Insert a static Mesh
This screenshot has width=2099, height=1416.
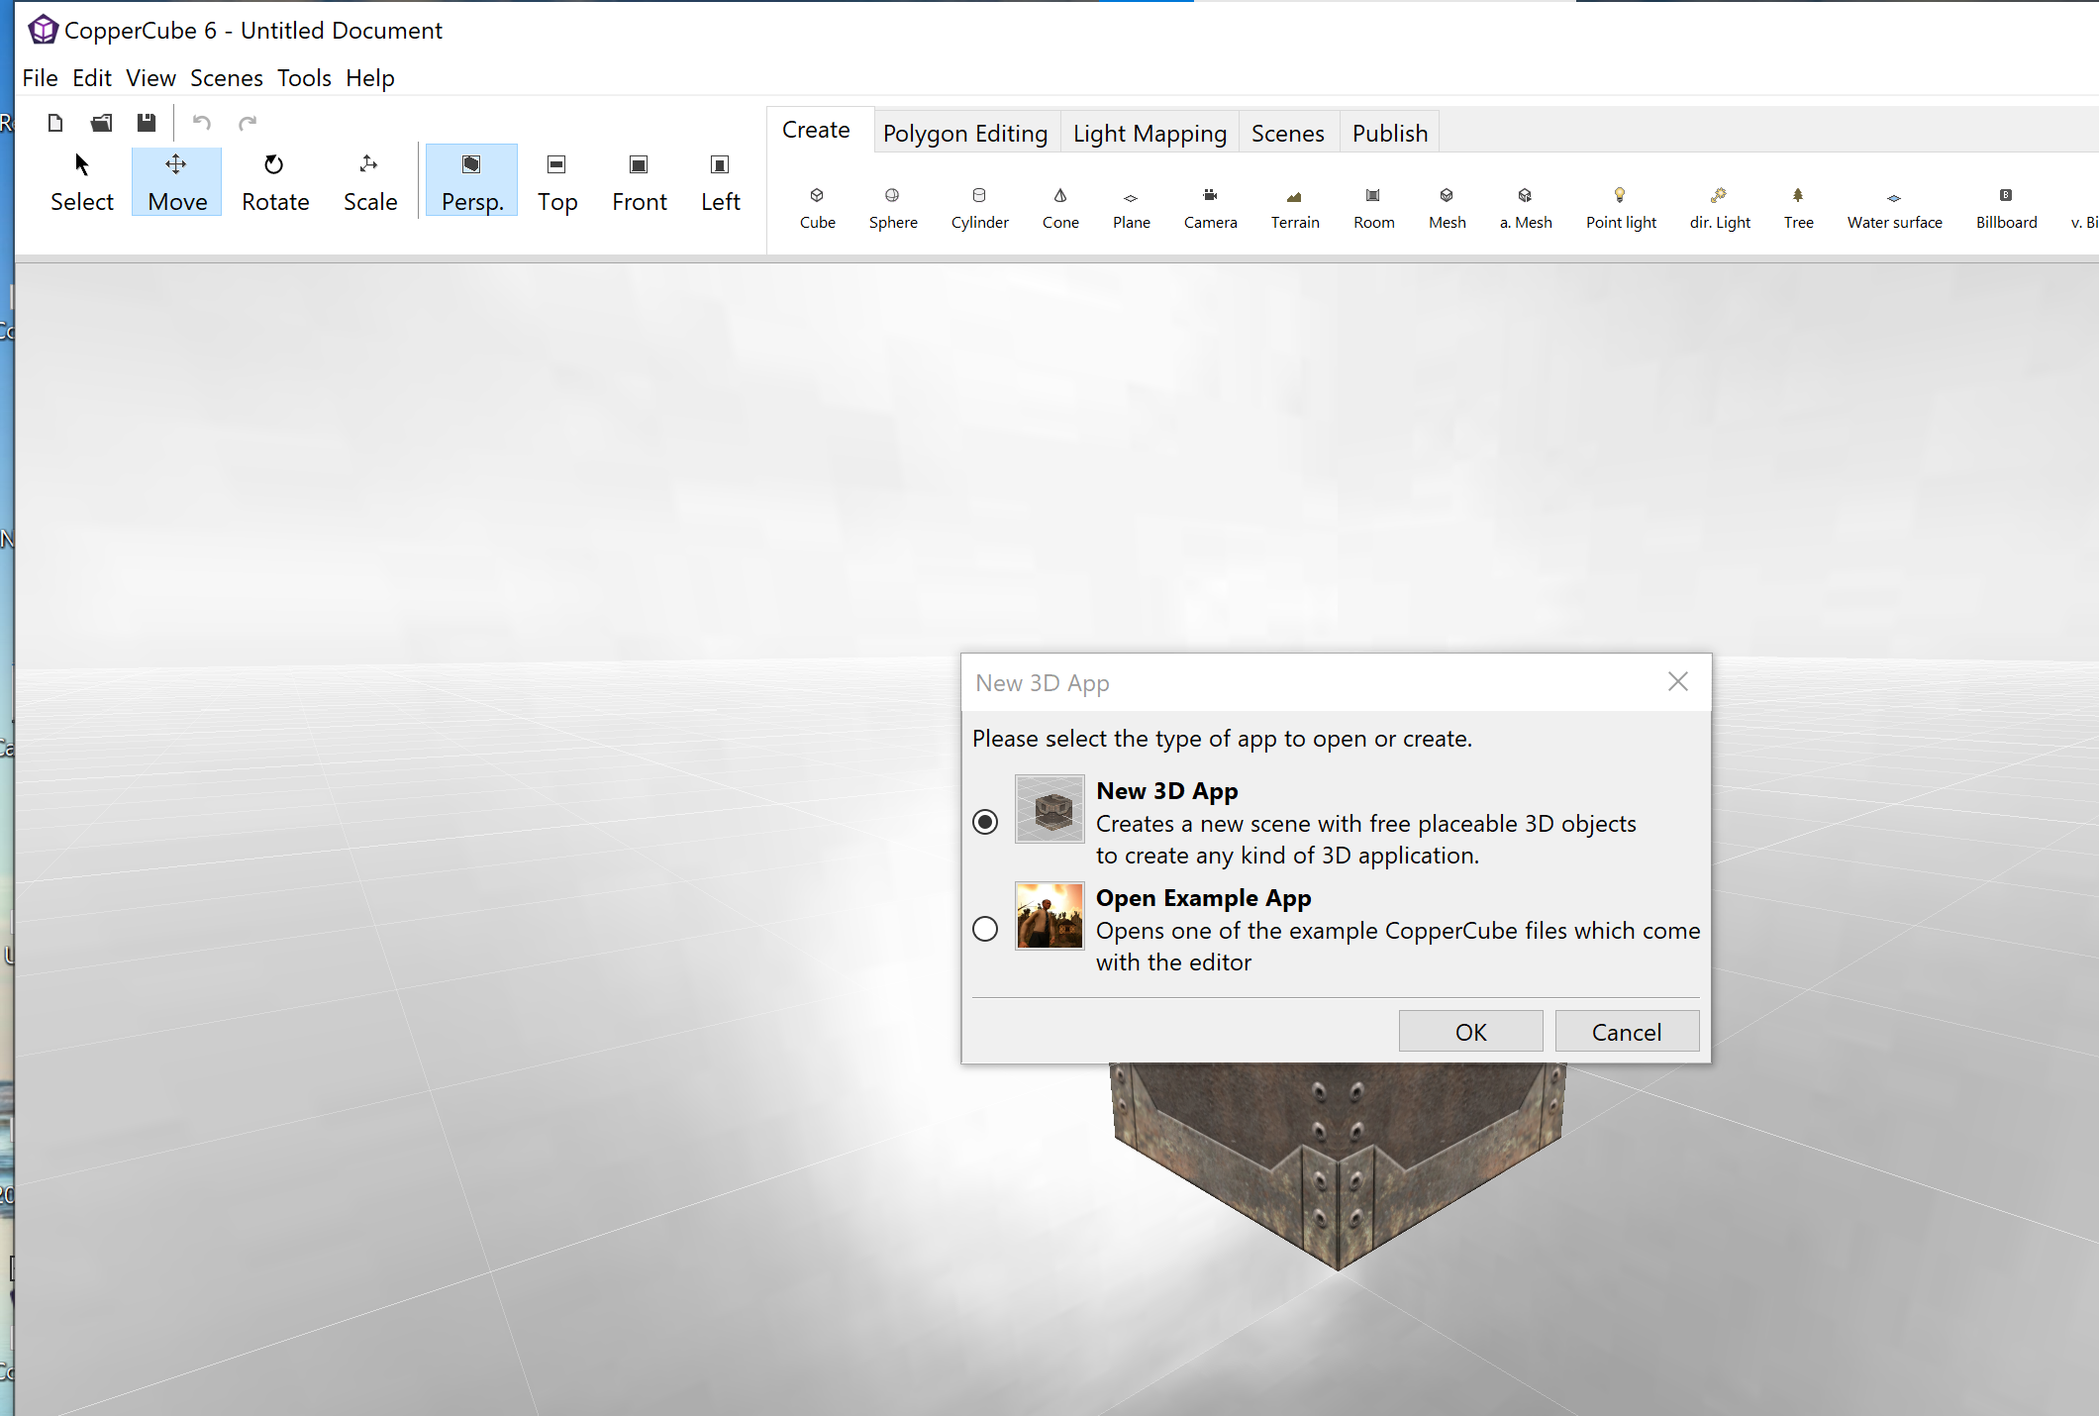[1448, 208]
